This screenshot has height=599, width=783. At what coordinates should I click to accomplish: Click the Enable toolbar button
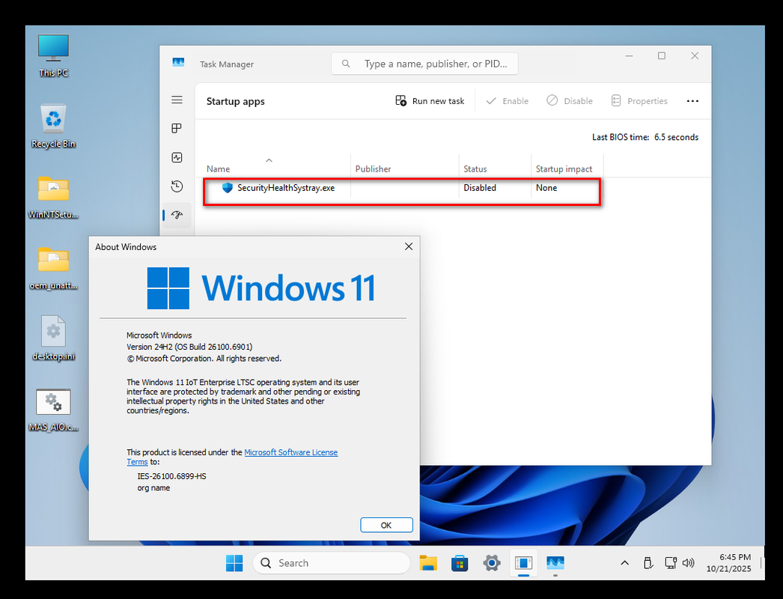click(x=508, y=101)
